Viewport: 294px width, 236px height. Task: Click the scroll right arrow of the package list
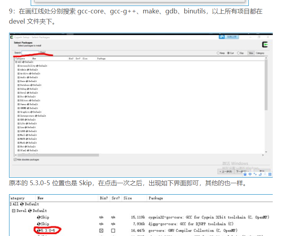[x=263, y=155]
